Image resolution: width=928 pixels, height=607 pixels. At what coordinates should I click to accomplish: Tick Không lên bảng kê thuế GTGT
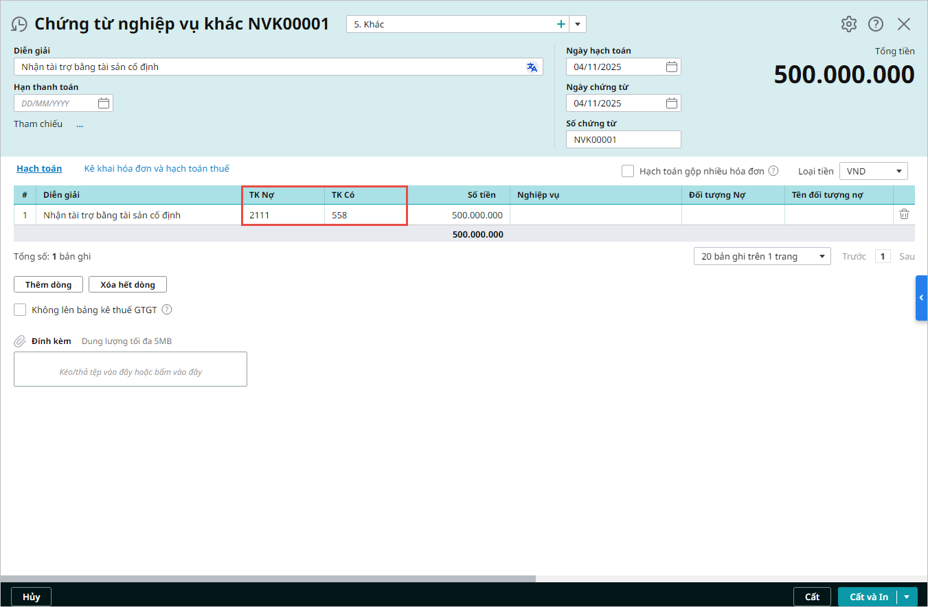20,310
